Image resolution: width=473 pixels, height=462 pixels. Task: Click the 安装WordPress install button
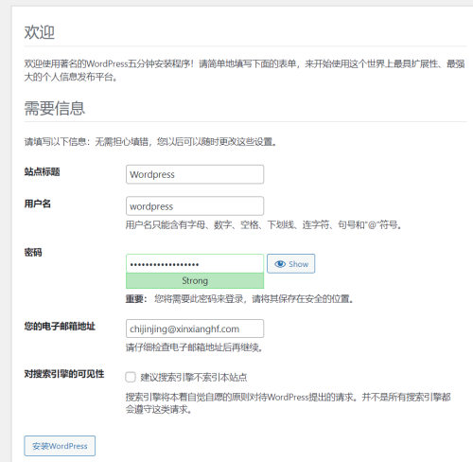(60, 446)
